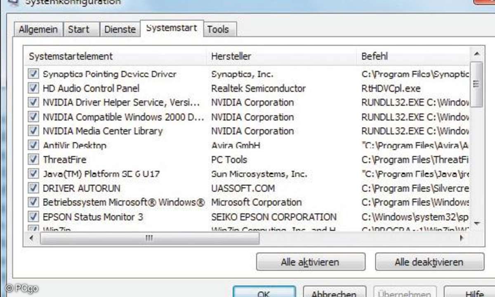
Task: Toggle NVIDIA Driver Helper Service checkbox
Action: coord(33,102)
